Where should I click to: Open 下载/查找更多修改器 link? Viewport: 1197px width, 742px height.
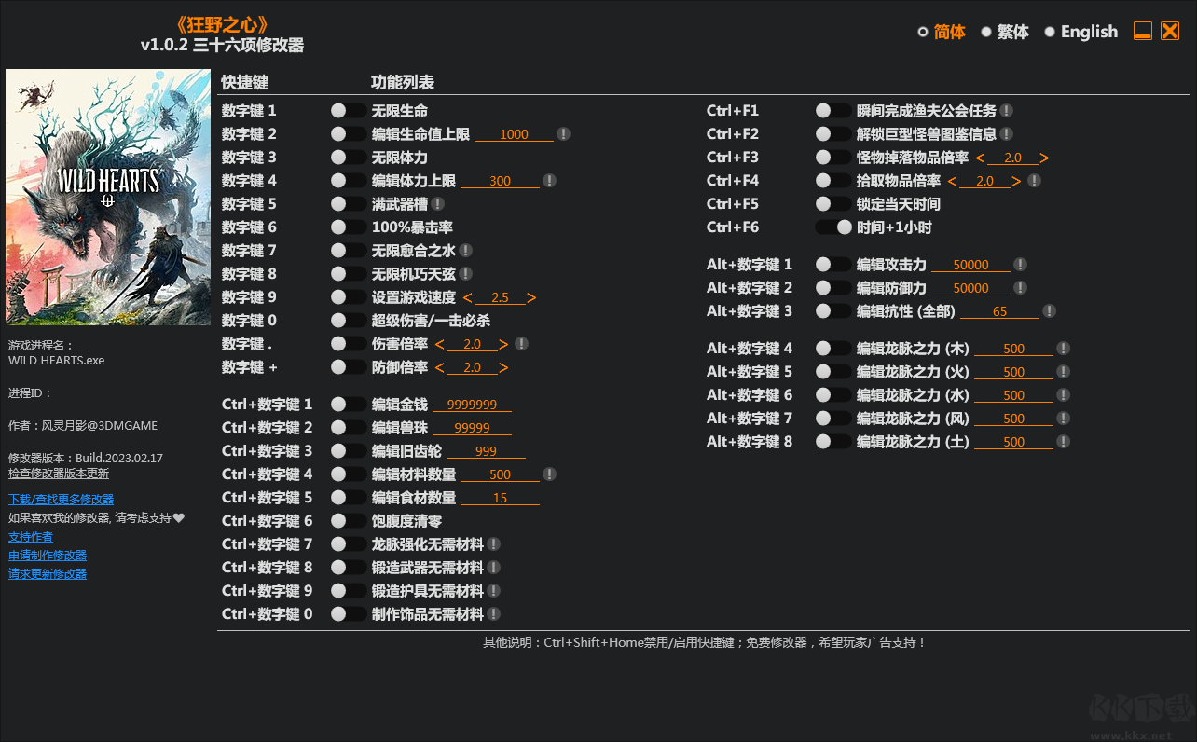coord(62,500)
